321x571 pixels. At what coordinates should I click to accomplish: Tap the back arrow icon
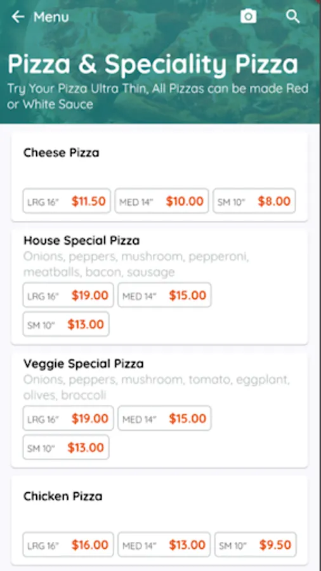(18, 16)
